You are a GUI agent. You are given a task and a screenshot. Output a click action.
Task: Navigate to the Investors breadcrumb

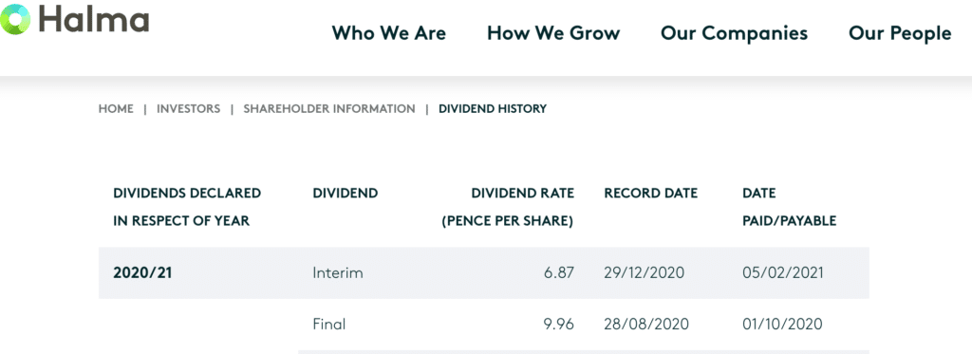click(x=189, y=109)
